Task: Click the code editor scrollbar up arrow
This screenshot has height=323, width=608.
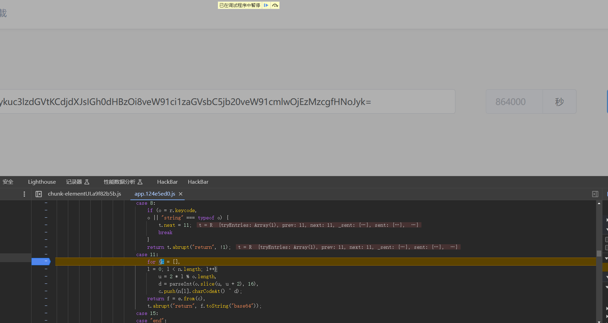Action: [x=599, y=203]
